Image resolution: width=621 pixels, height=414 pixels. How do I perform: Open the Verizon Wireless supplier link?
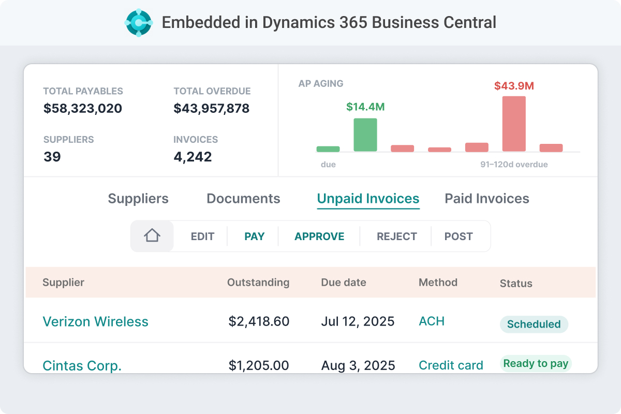(x=95, y=321)
